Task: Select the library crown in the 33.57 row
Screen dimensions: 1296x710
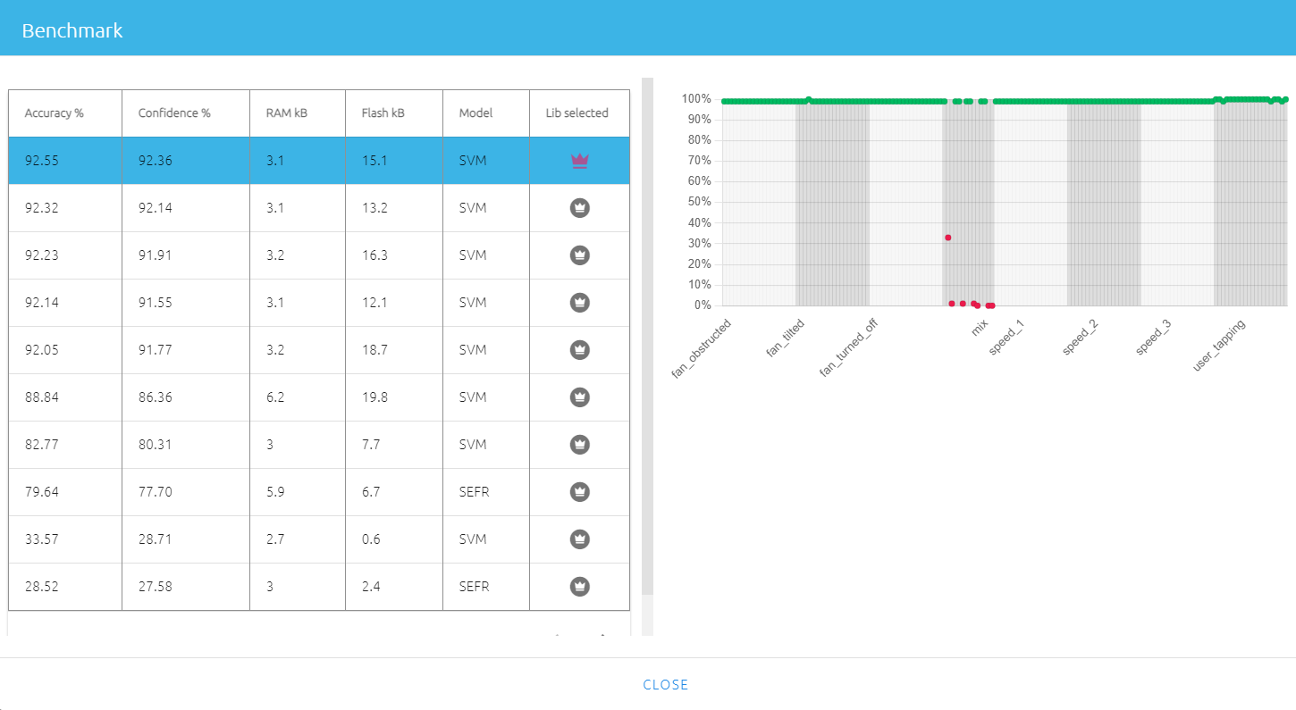Action: click(580, 539)
